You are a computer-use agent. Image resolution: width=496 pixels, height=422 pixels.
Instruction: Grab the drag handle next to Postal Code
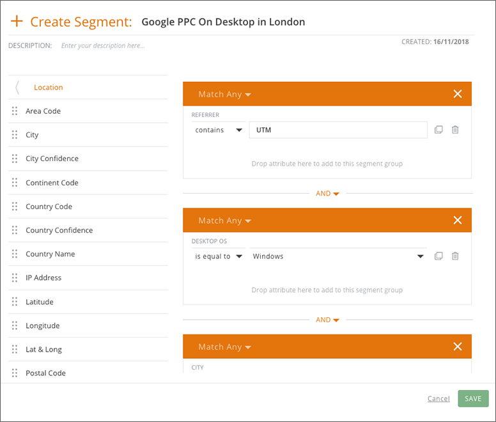[x=15, y=373]
